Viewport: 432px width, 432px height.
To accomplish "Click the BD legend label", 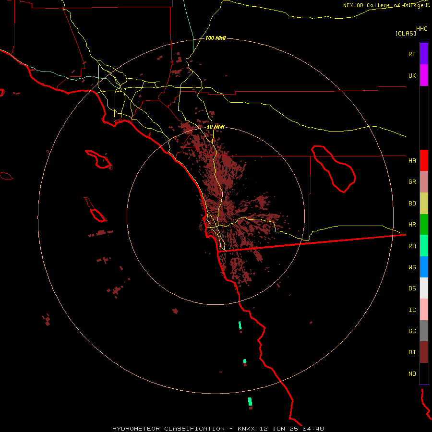I will (412, 204).
